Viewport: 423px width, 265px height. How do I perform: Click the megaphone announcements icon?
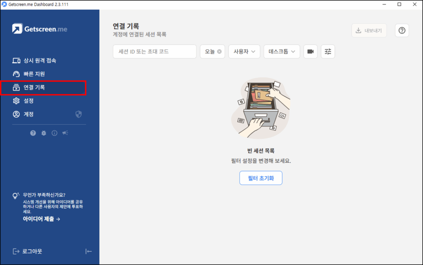[65, 133]
